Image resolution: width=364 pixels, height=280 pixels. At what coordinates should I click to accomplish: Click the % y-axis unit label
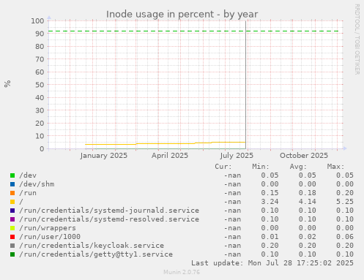(7, 83)
